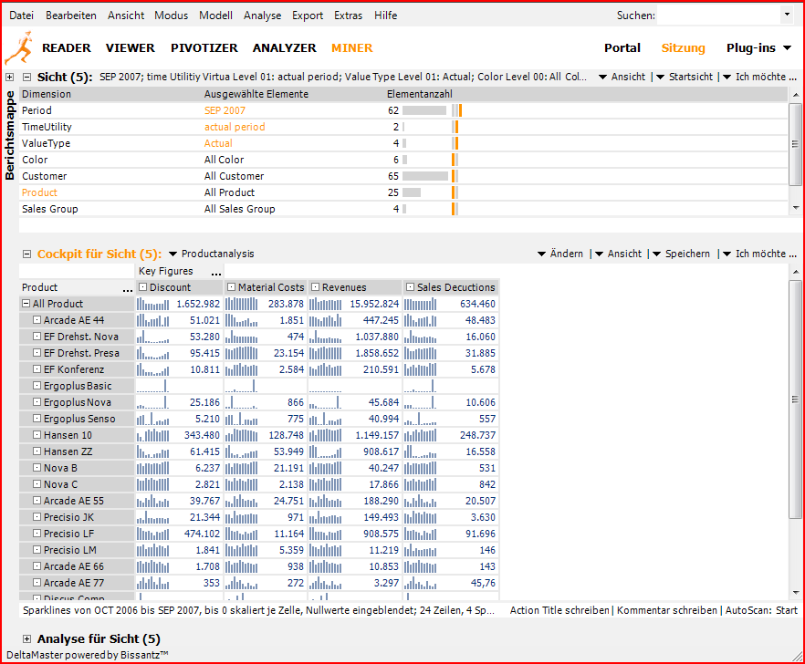This screenshot has width=805, height=664.
Task: Open Ich möchte menu in Sicht header
Action: (759, 77)
